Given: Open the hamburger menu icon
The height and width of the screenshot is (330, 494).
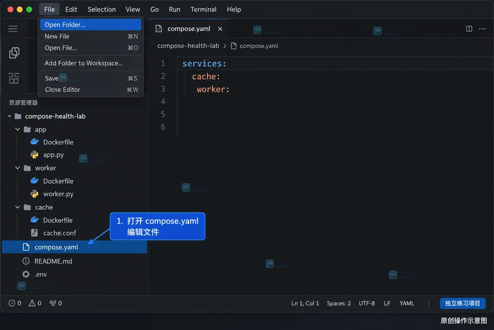Looking at the screenshot, I should coord(13,29).
